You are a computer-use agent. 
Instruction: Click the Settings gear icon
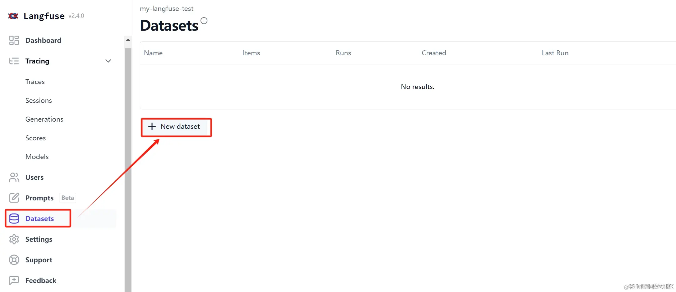[x=14, y=239]
